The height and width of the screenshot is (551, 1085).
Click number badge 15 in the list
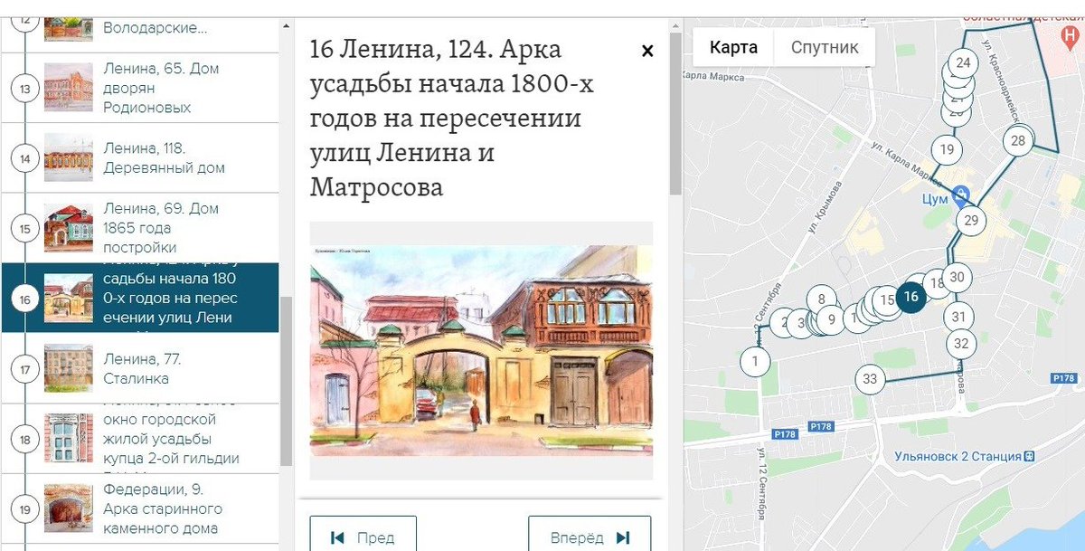tap(24, 229)
